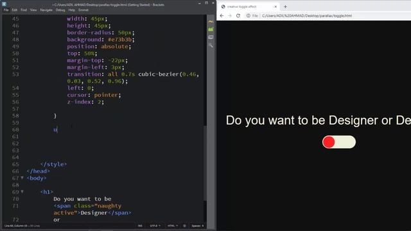Open the File menu in Brackets
The width and height of the screenshot is (411, 231).
click(x=6, y=10)
